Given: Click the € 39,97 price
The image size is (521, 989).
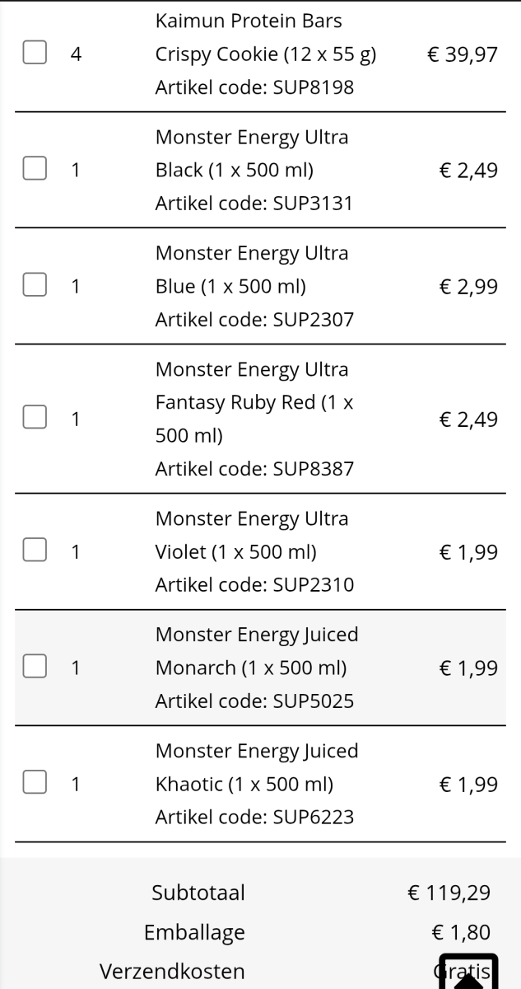Looking at the screenshot, I should (463, 55).
